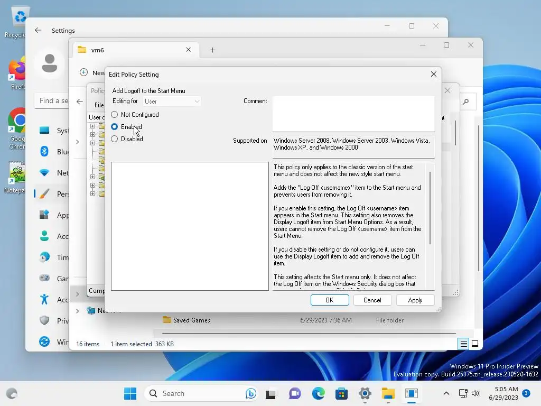Apply the policy setting changes
Screen dimensions: 541x406
pos(415,300)
